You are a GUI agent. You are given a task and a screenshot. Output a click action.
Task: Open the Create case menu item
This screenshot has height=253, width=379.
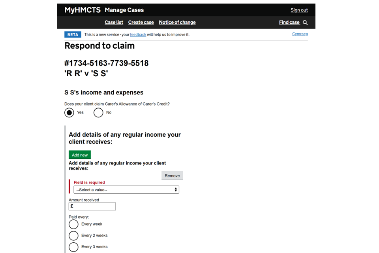[141, 23]
